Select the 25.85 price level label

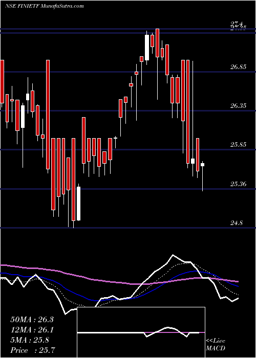238,145
